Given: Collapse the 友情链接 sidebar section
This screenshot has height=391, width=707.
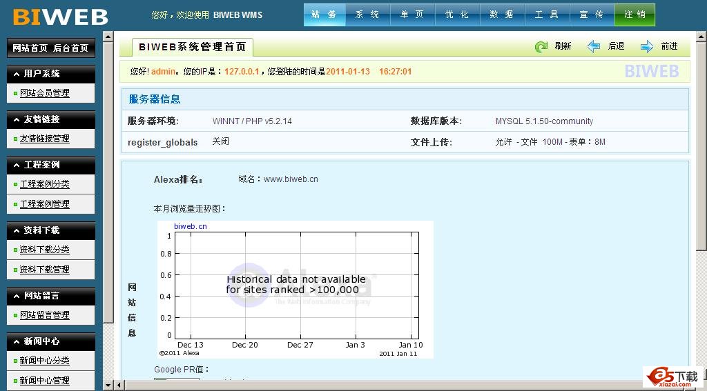Looking at the screenshot, I should coord(50,119).
